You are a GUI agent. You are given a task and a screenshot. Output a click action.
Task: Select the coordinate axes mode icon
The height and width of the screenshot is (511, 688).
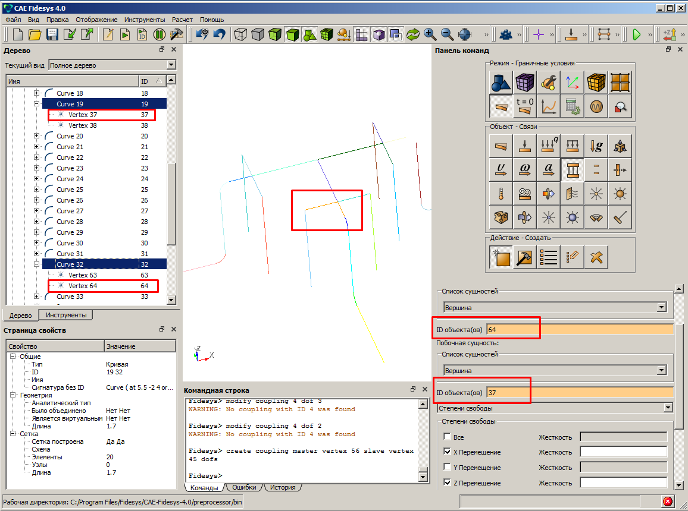572,82
